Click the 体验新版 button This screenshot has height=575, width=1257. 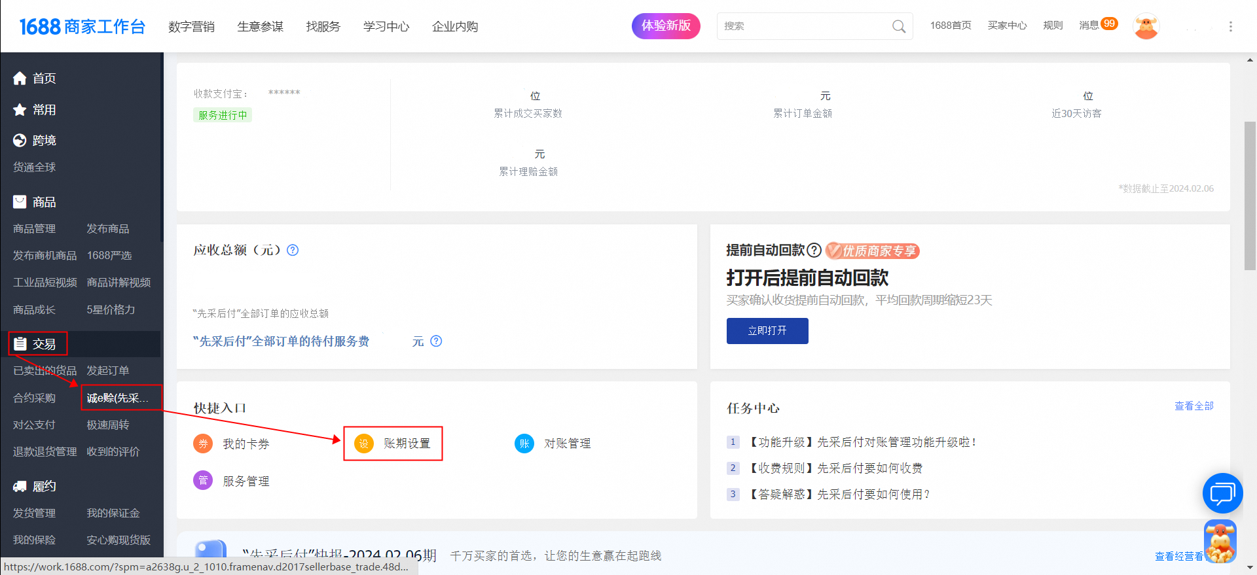(x=666, y=26)
